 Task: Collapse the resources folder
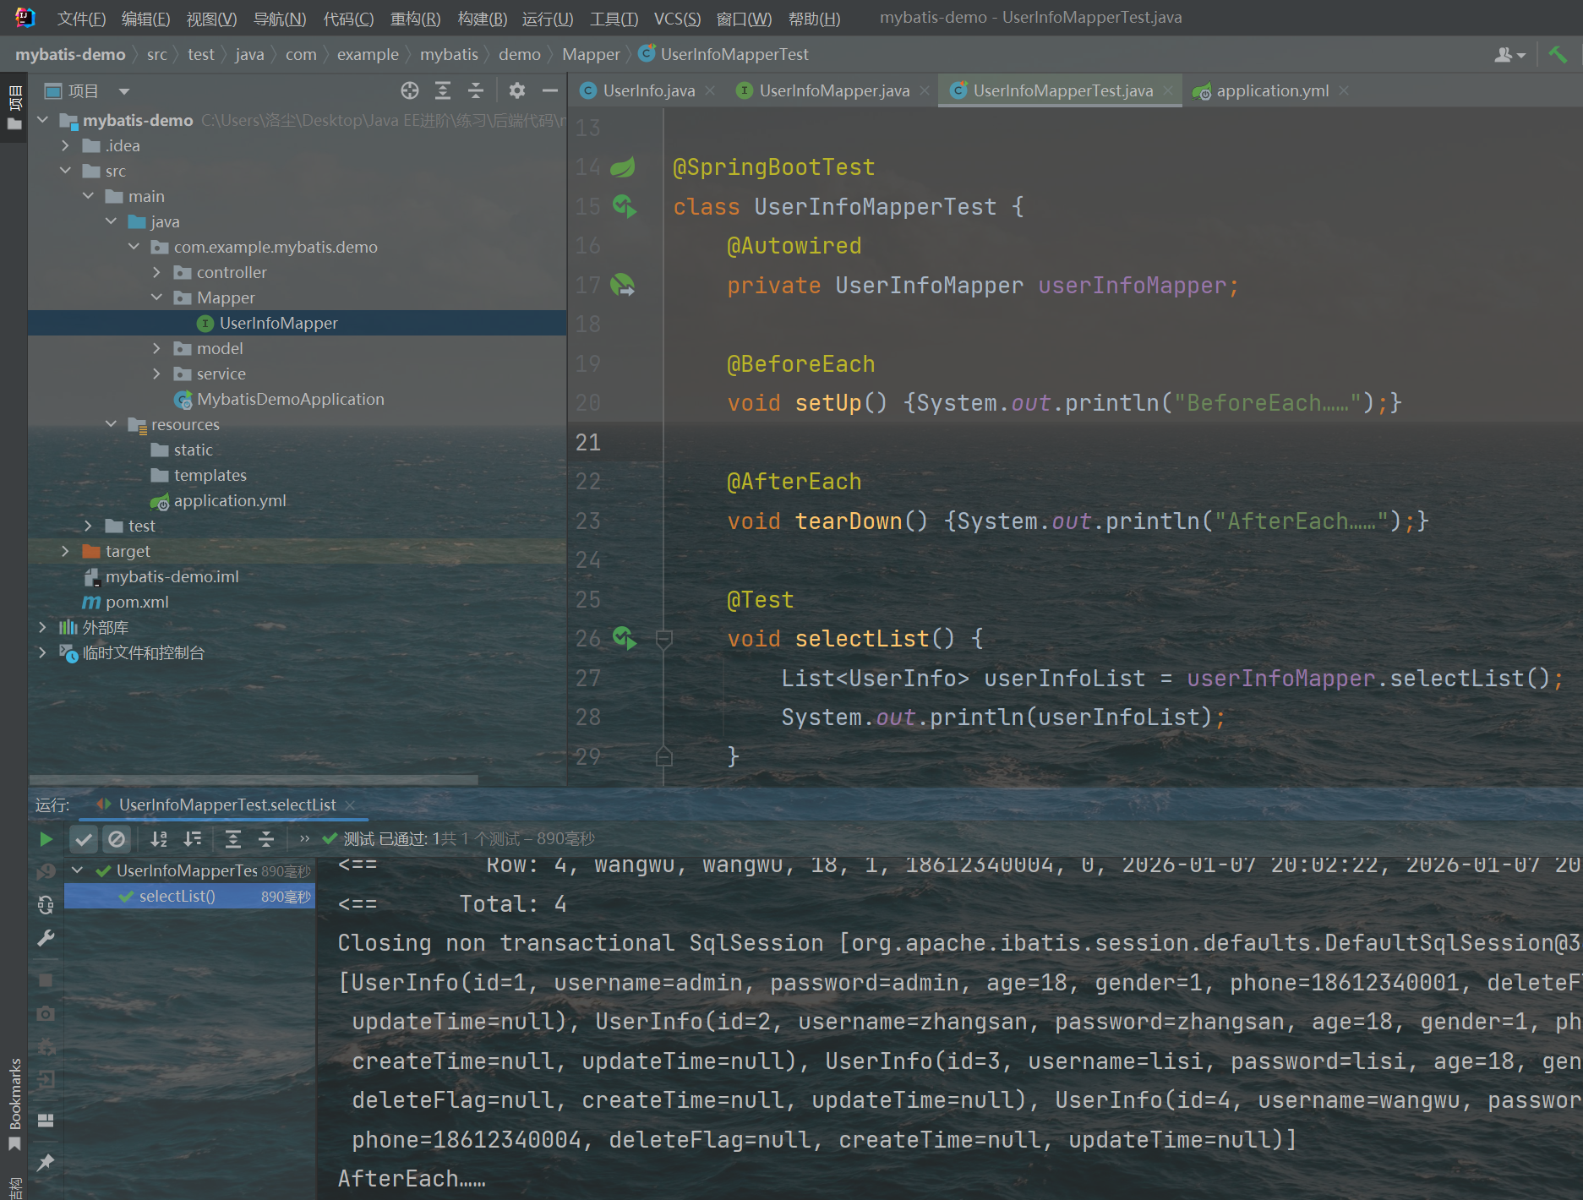click(112, 424)
